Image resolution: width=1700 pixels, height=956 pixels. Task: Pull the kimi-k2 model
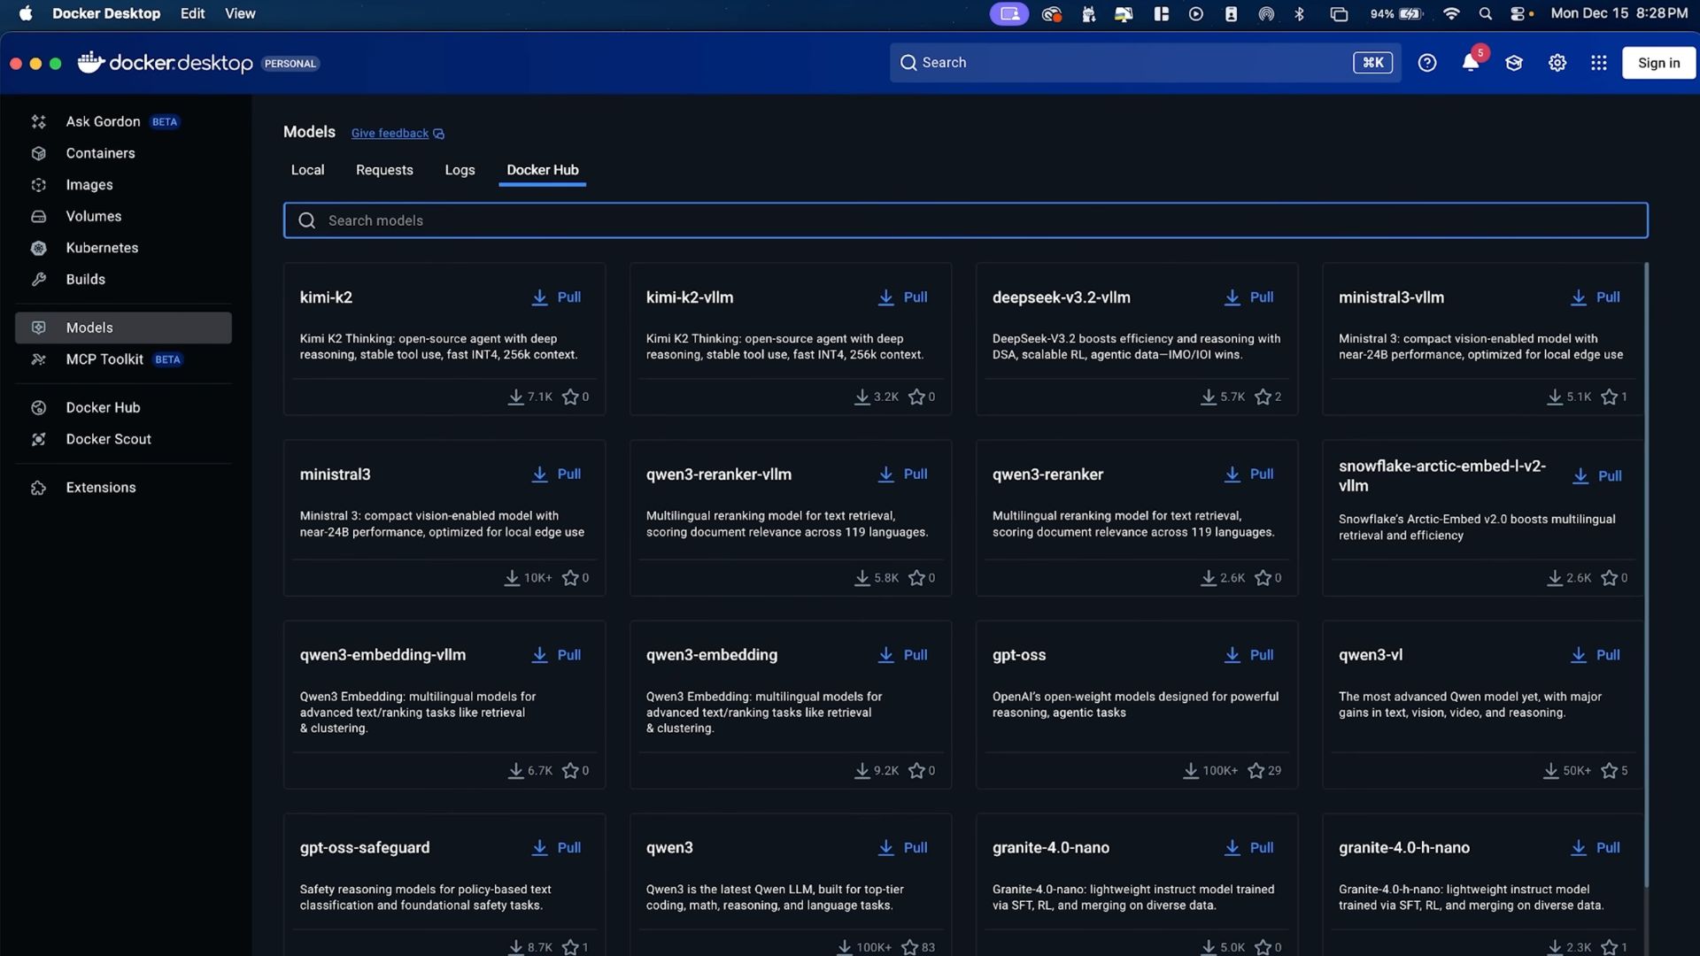point(557,297)
